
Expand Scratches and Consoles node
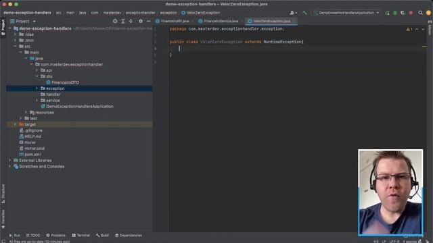pos(10,167)
